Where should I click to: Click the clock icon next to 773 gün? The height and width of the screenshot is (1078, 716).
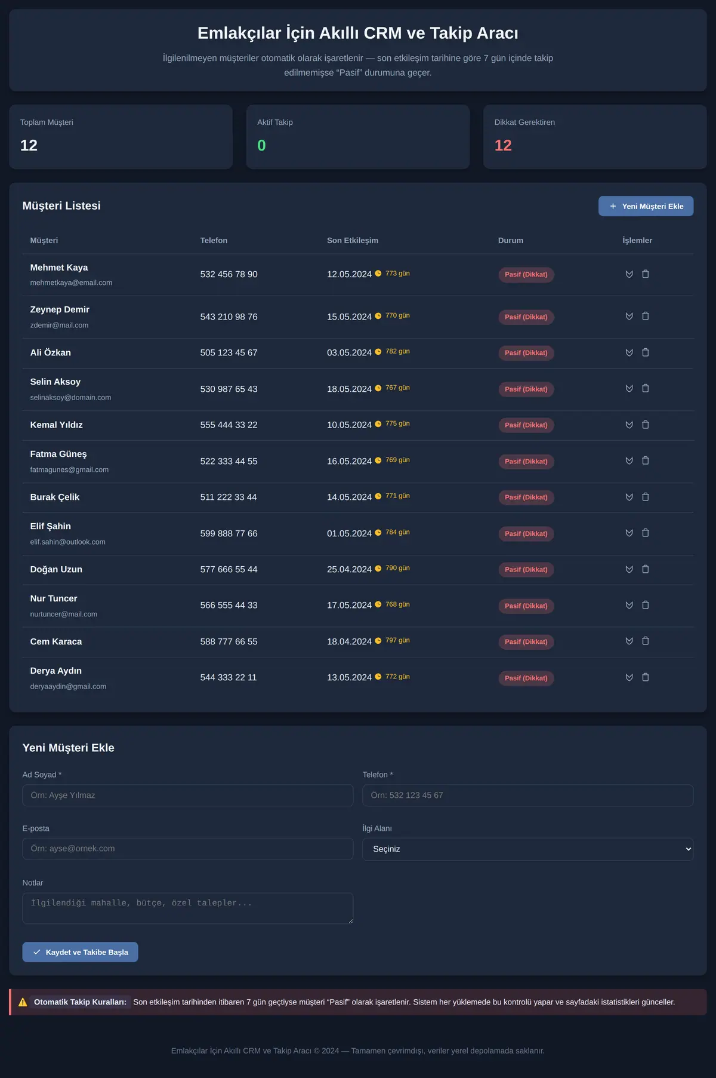click(378, 274)
